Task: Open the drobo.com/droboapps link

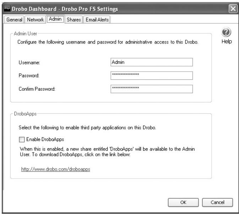Action: [x=56, y=169]
